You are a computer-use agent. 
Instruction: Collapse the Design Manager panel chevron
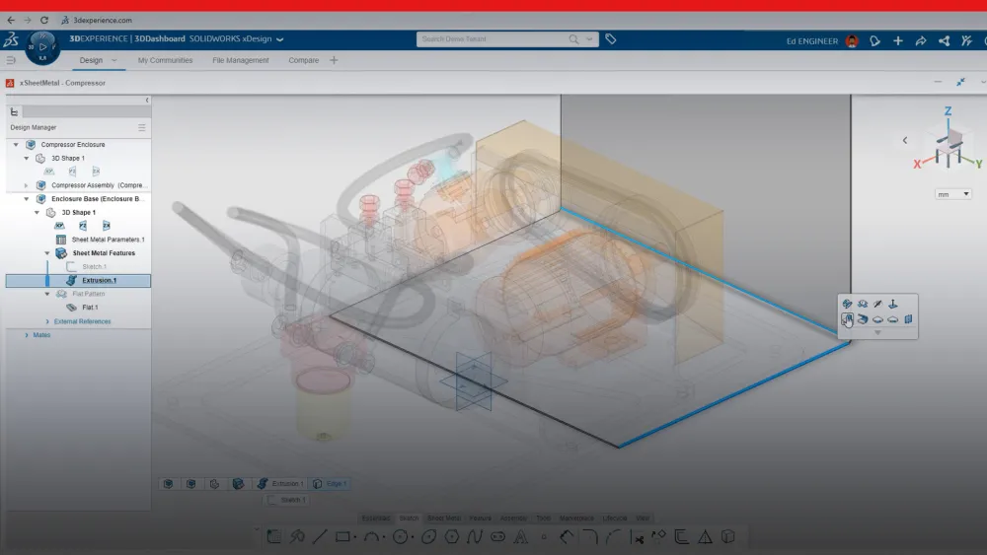pyautogui.click(x=147, y=101)
